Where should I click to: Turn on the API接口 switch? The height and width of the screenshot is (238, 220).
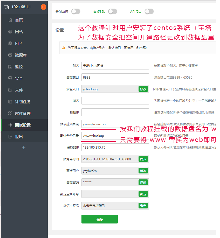[x=149, y=11]
